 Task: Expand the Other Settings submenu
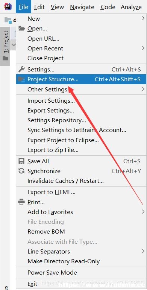[x=81, y=89]
